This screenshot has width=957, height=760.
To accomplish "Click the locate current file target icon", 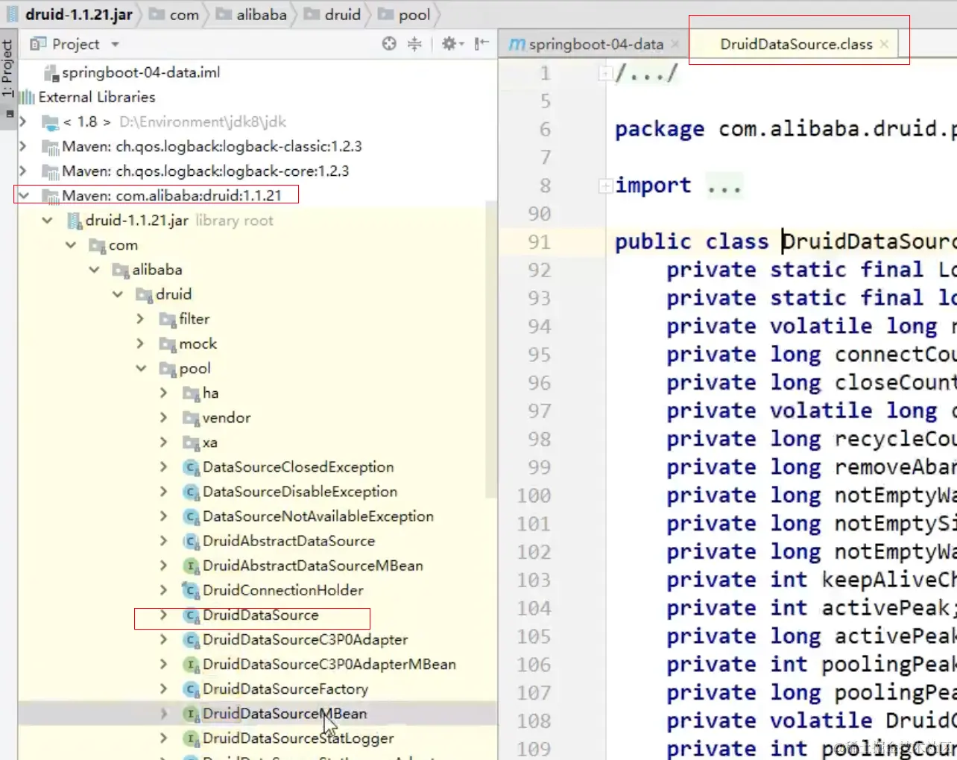I will (x=389, y=44).
